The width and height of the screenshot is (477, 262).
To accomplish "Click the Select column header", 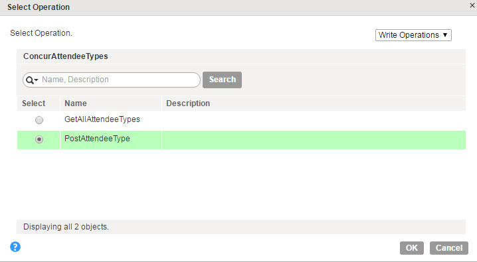I will coord(39,103).
